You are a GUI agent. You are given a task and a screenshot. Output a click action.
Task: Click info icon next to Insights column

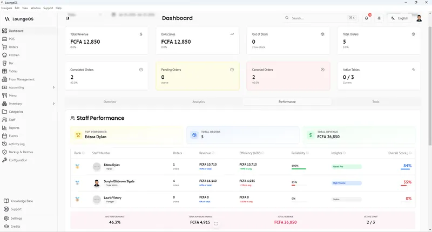point(344,153)
